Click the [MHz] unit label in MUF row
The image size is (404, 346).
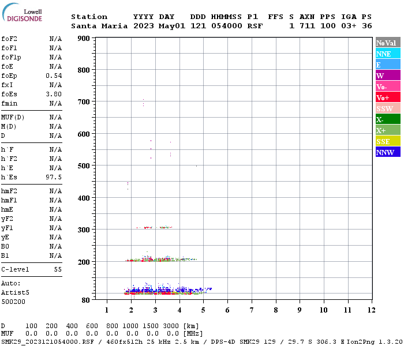(193, 334)
